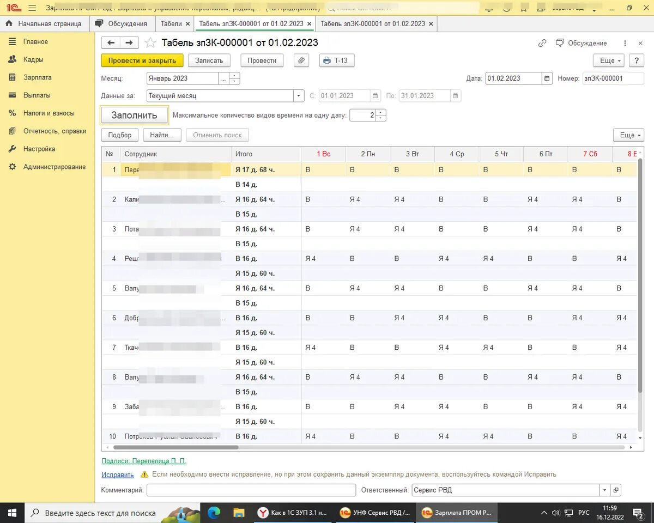Go forward with the right arrow button

tap(129, 42)
